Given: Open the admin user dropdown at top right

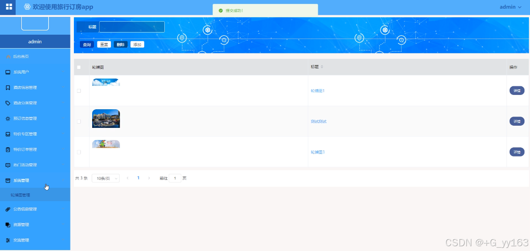Looking at the screenshot, I should [510, 7].
